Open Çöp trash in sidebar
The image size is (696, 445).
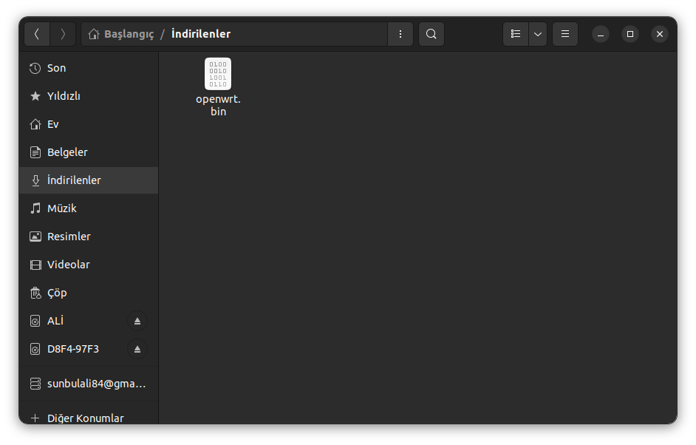pyautogui.click(x=89, y=293)
